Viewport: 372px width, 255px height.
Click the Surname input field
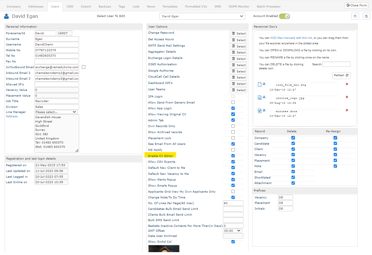tap(57, 39)
